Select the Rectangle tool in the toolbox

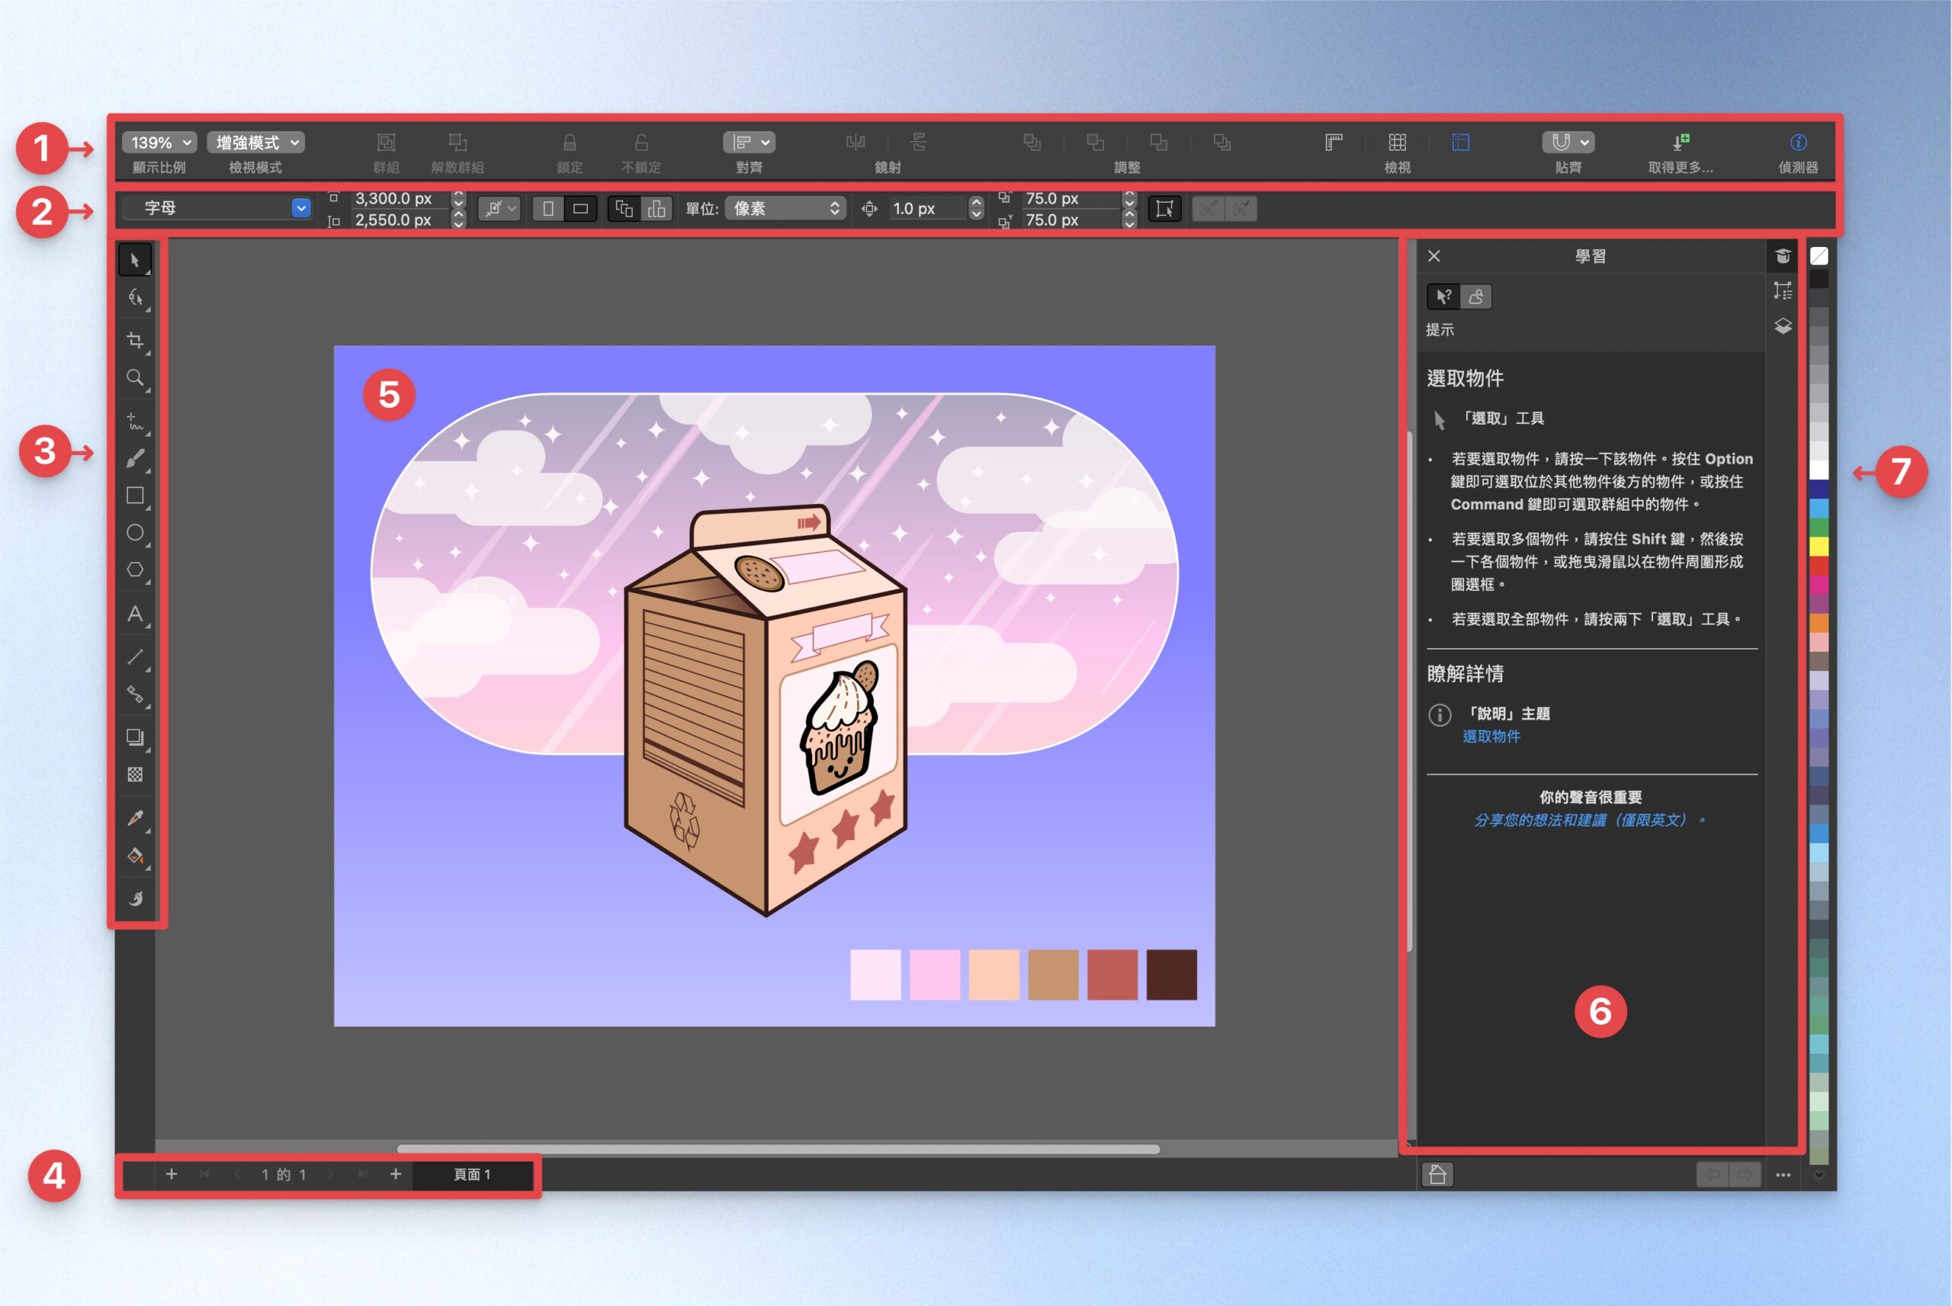pyautogui.click(x=135, y=496)
